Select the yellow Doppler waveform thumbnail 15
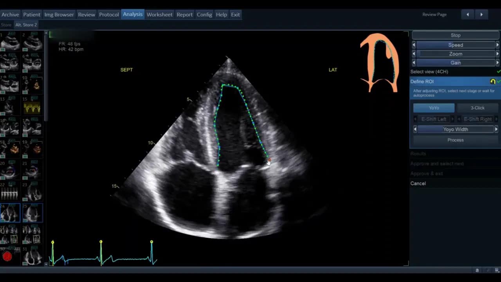 [32, 107]
